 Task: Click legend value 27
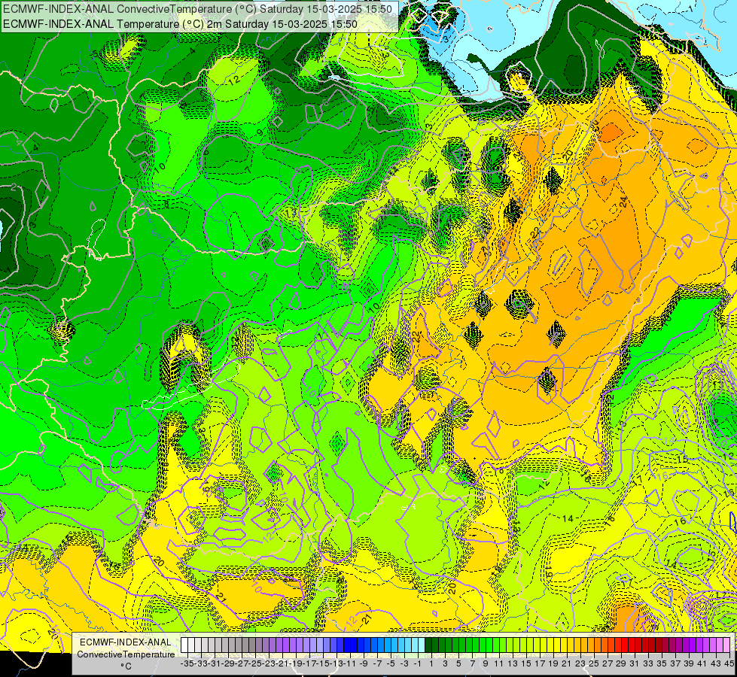[x=608, y=663]
